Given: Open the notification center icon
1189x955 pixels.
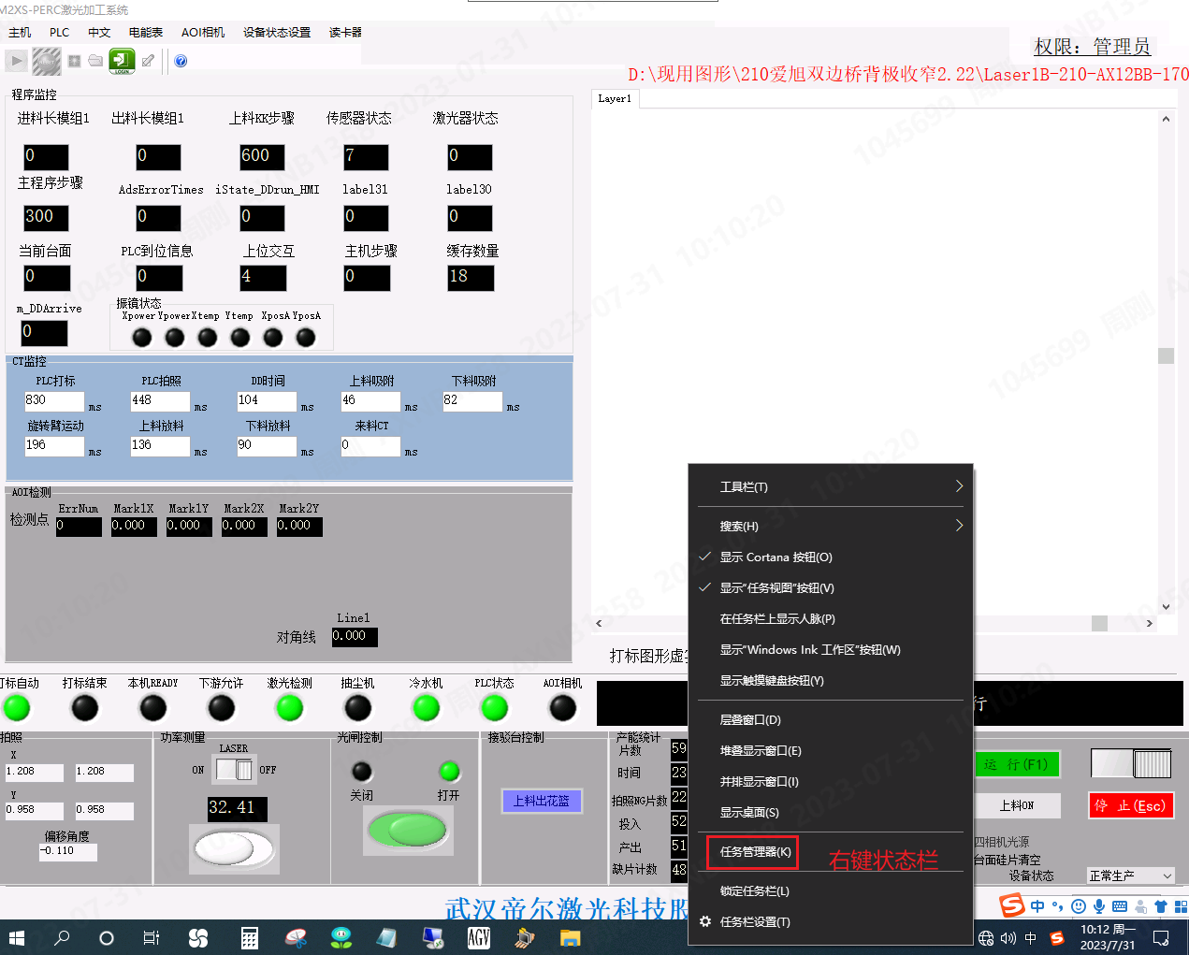Looking at the screenshot, I should [1161, 937].
